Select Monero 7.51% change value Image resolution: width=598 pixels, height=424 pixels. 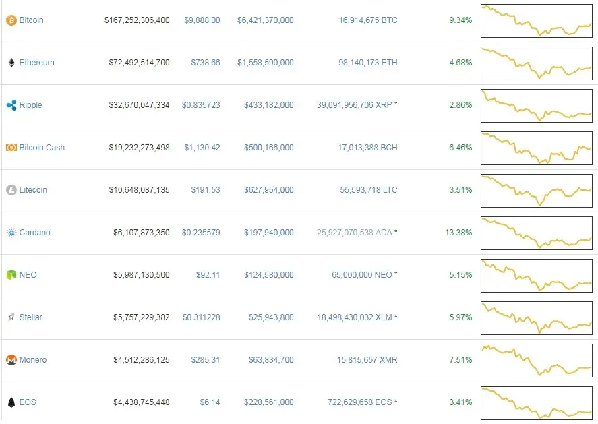click(460, 359)
